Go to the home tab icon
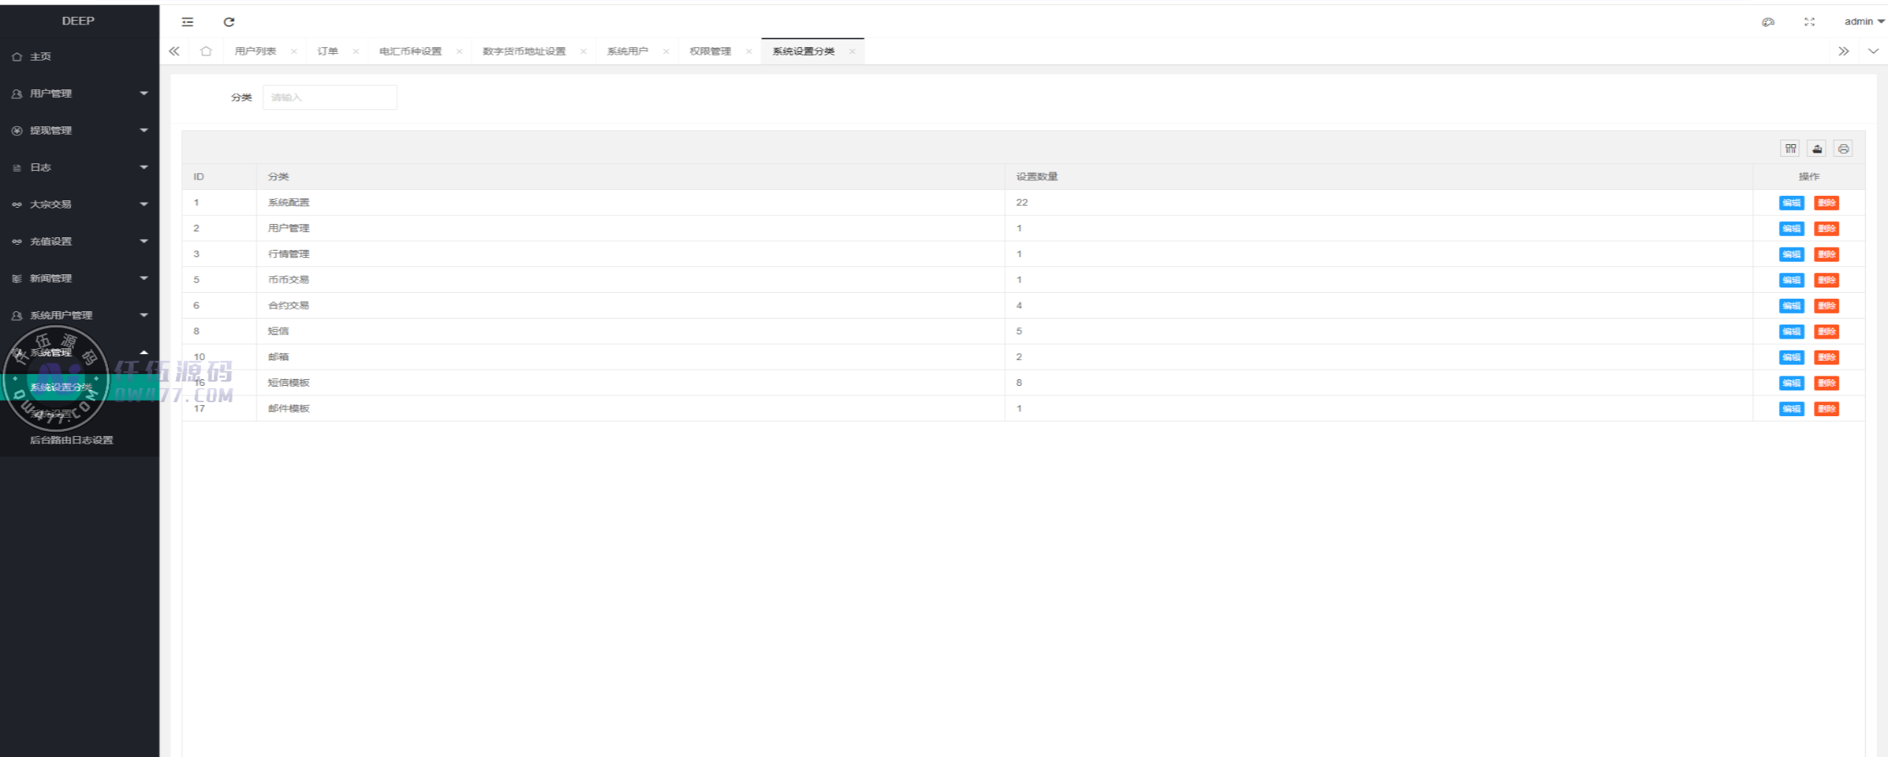The height and width of the screenshot is (757, 1888). [206, 51]
